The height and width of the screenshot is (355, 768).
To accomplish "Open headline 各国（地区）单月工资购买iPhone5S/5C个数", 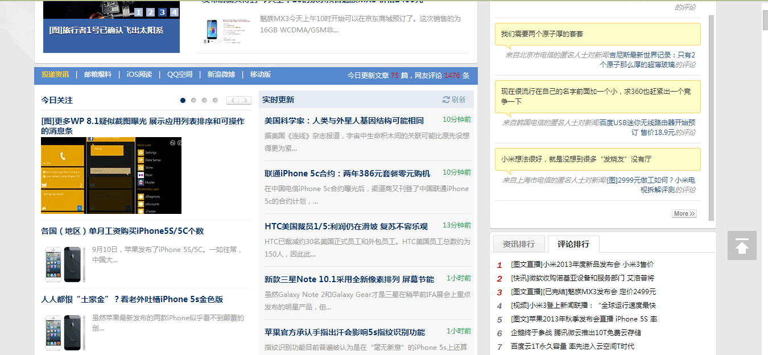I will click(x=122, y=231).
